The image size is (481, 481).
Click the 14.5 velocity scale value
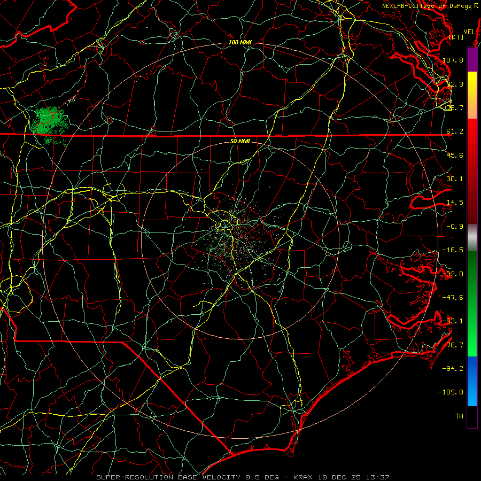click(455, 203)
